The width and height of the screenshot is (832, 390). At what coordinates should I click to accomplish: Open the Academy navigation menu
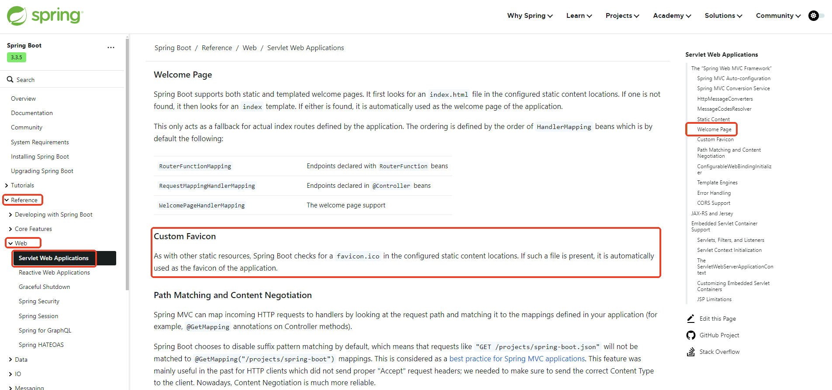[672, 16]
